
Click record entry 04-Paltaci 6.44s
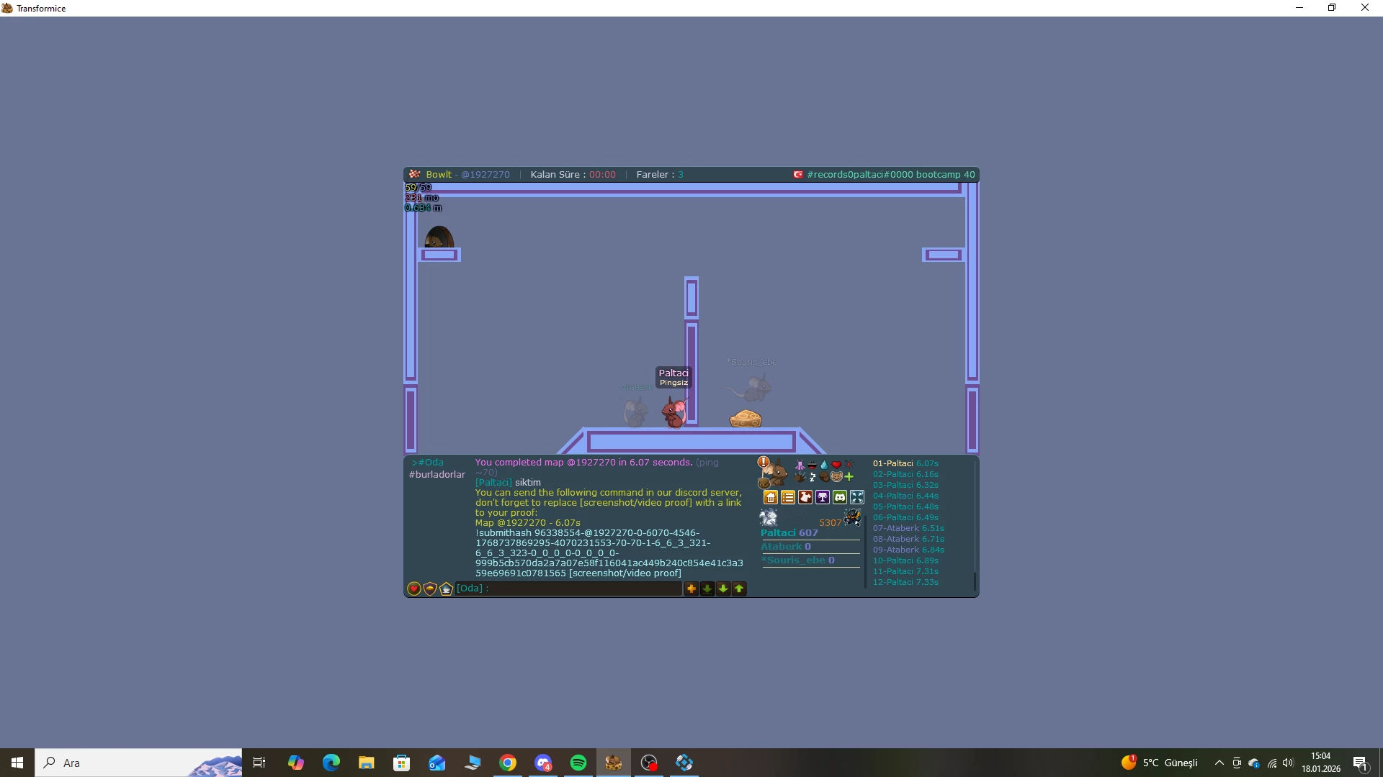coord(905,496)
